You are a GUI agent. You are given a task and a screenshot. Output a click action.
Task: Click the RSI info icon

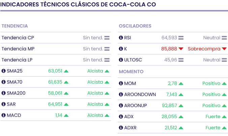pyautogui.click(x=121, y=38)
